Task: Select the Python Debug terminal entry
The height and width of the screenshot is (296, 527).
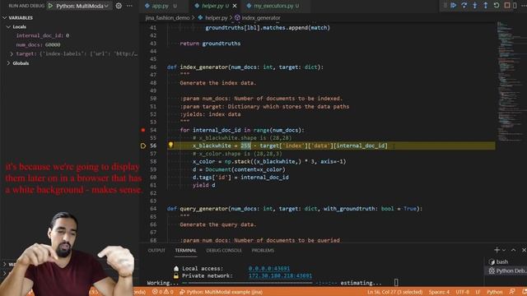Action: click(x=506, y=271)
